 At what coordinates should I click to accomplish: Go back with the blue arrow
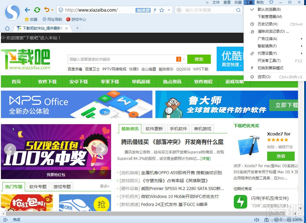pyautogui.click(x=28, y=10)
